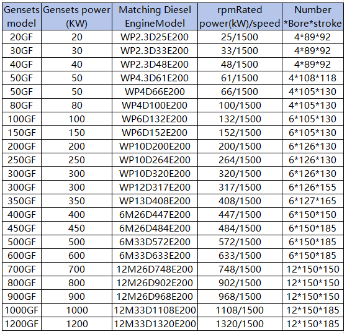This screenshot has width=347, height=334.
Task: Select the 1200GF model cell
Action: (22, 324)
